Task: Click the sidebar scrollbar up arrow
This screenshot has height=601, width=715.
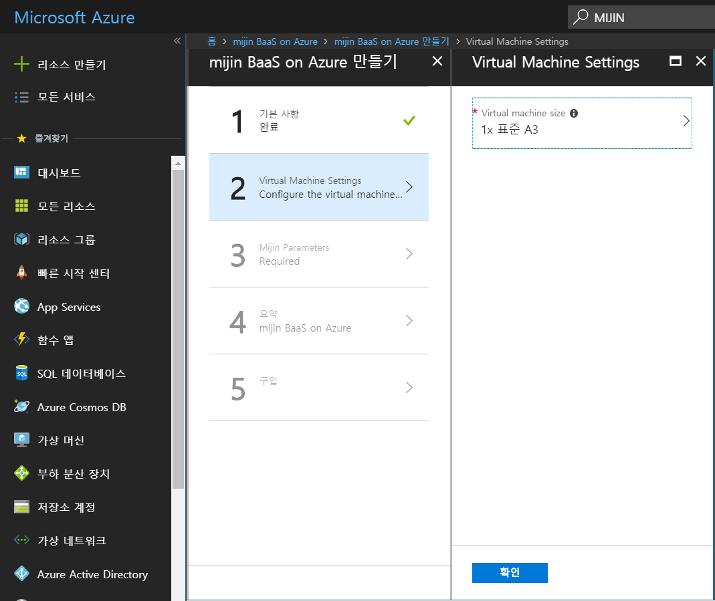Action: coord(179,163)
